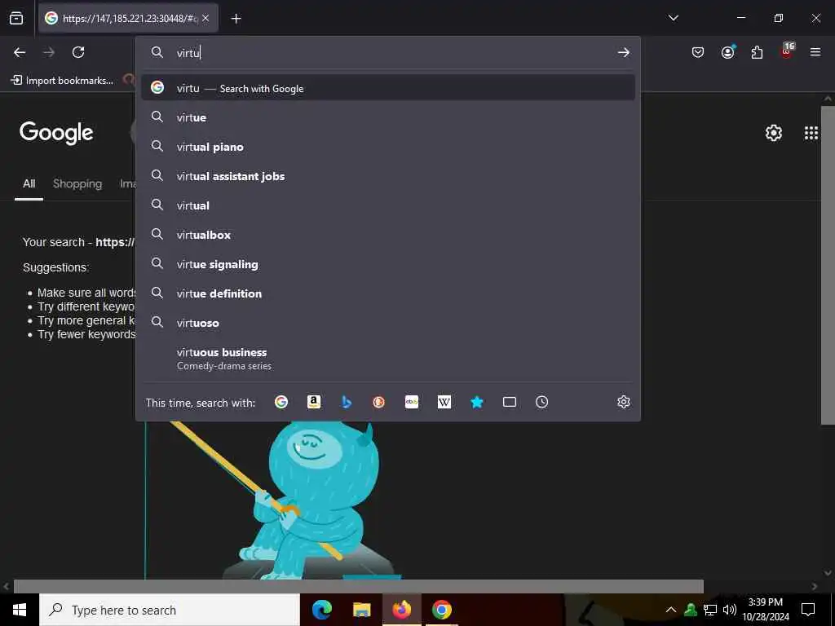Search this time with Amazon
The height and width of the screenshot is (626, 835).
click(314, 402)
